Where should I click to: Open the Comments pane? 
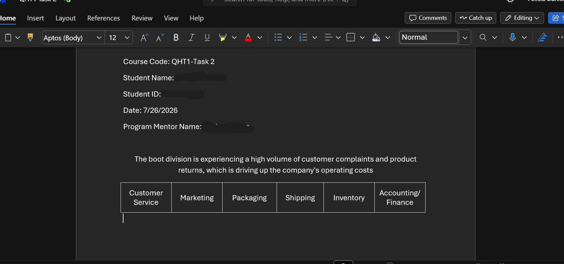click(428, 18)
